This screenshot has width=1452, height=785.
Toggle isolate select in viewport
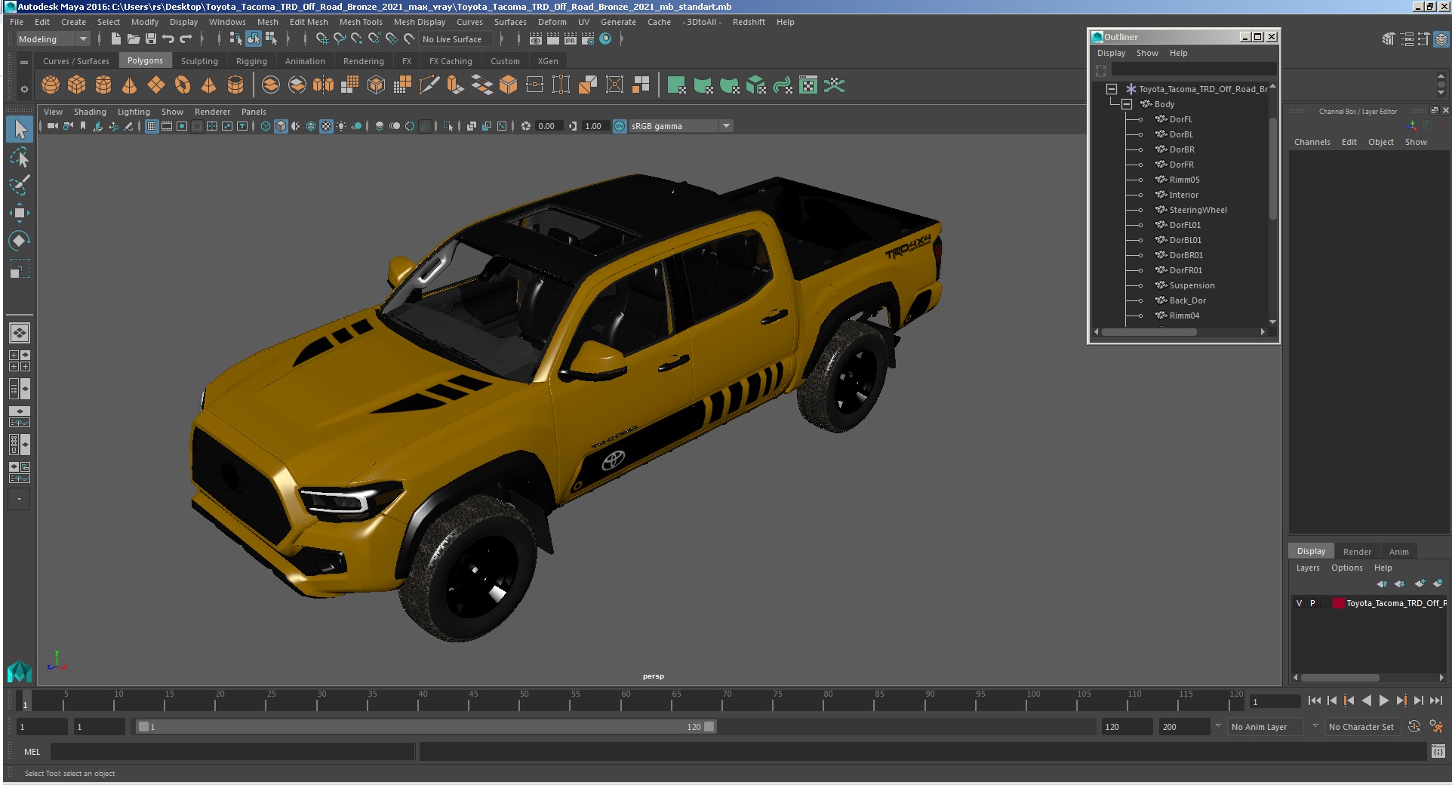[x=448, y=126]
